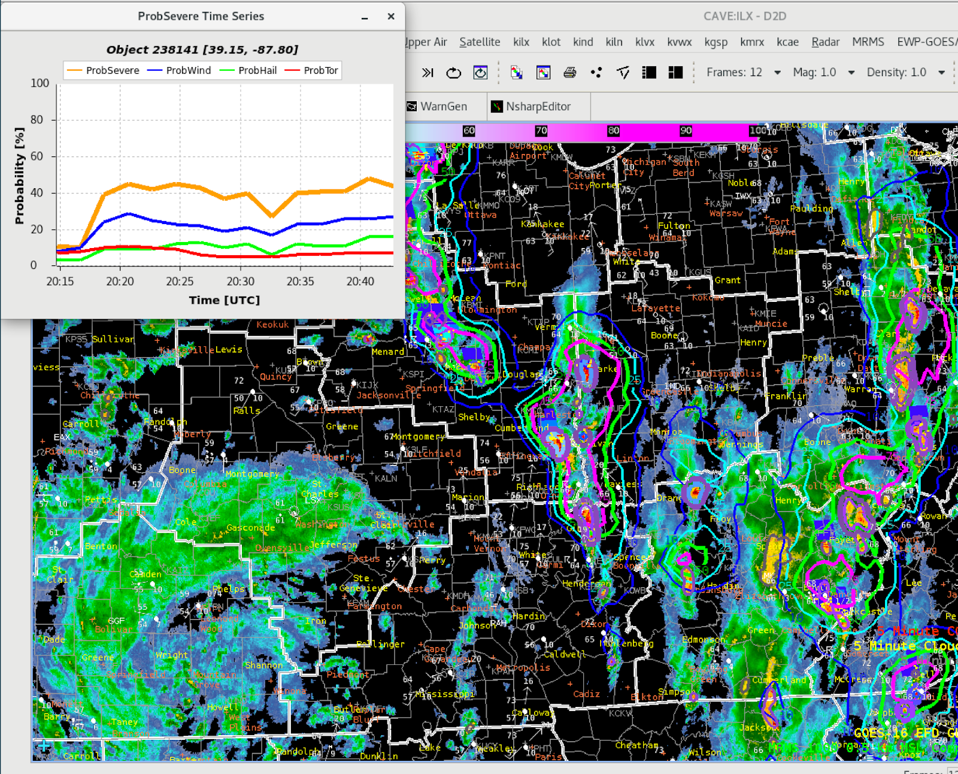
Task: Click the Probability [%] axis label
Action: 20,176
